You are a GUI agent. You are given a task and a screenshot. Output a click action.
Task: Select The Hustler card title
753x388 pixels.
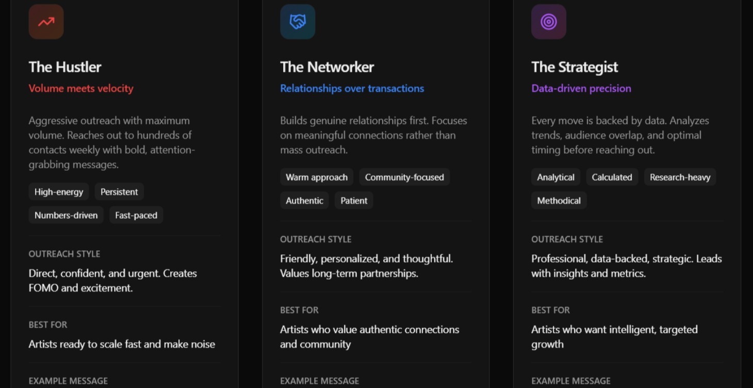(x=65, y=67)
